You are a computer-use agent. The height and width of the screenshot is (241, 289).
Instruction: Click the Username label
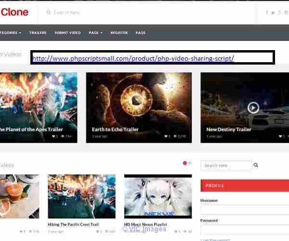pyautogui.click(x=209, y=201)
